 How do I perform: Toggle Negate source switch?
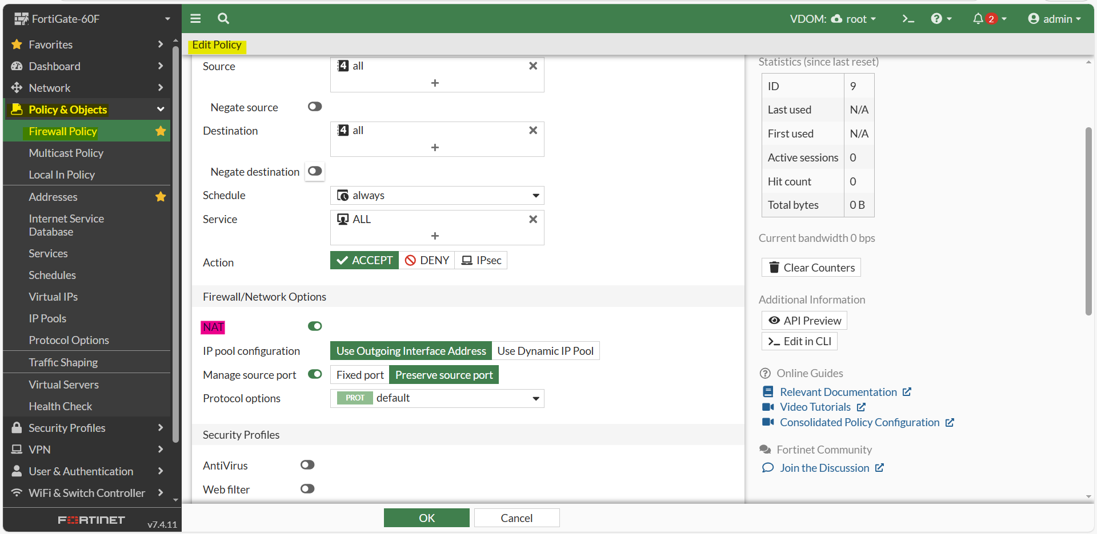315,107
